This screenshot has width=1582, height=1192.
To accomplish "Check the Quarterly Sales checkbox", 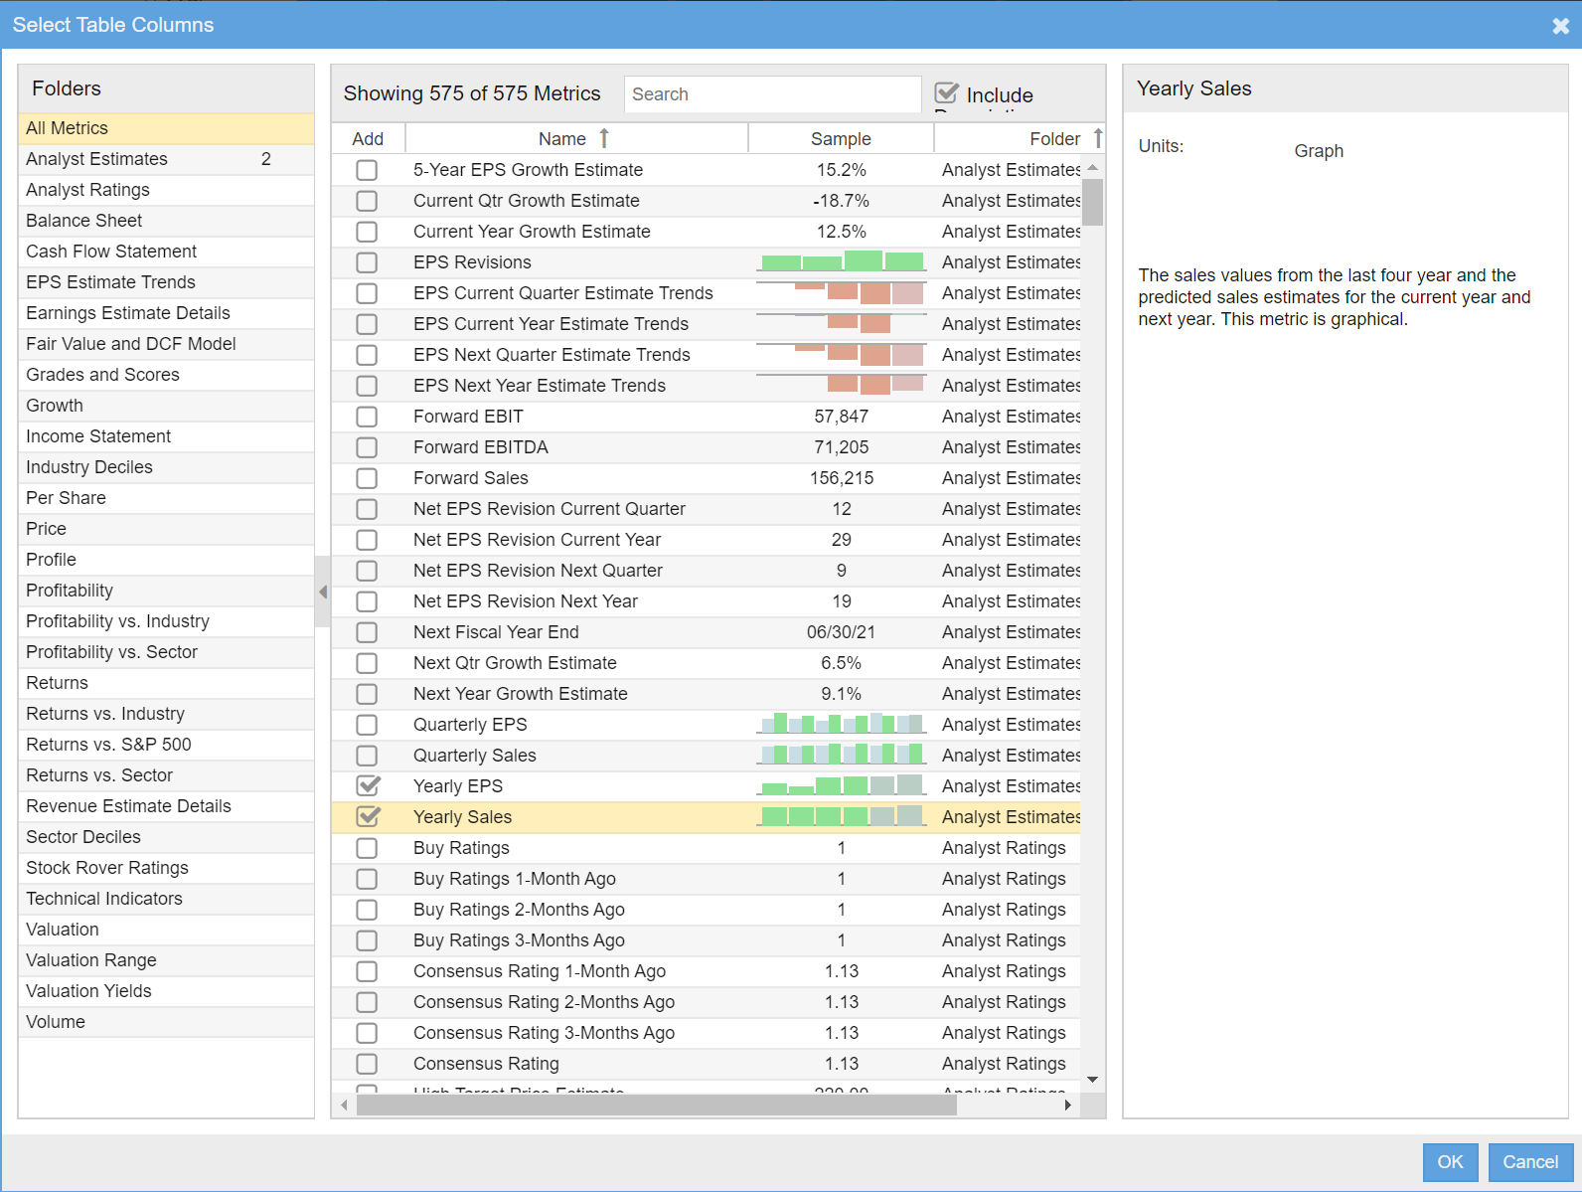I will (367, 756).
